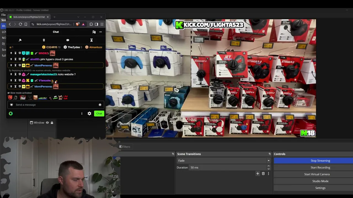Click the pin icon in chat toolbar
Image resolution: width=353 pixels, height=198 pixels.
[20, 40]
